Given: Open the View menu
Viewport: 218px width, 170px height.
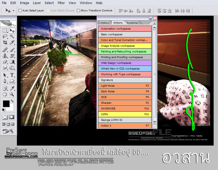Looking at the screenshot, I should click(x=72, y=3).
